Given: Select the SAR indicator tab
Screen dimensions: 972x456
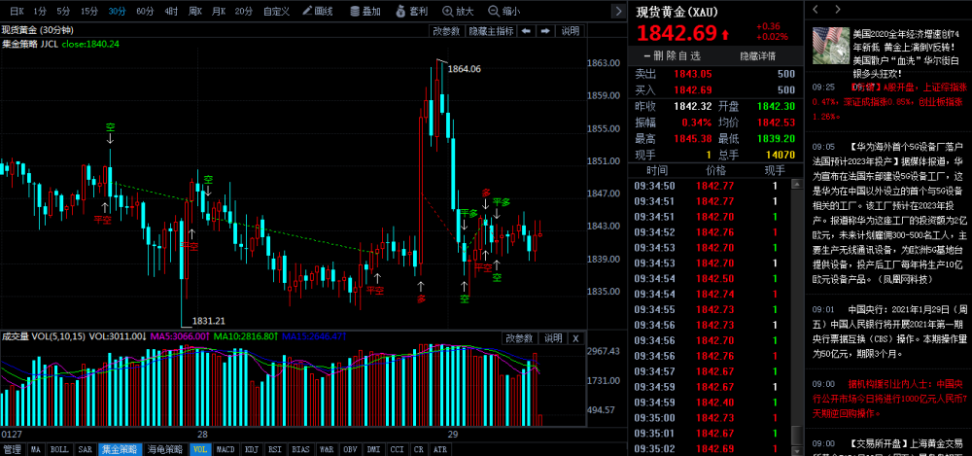Looking at the screenshot, I should point(85,449).
